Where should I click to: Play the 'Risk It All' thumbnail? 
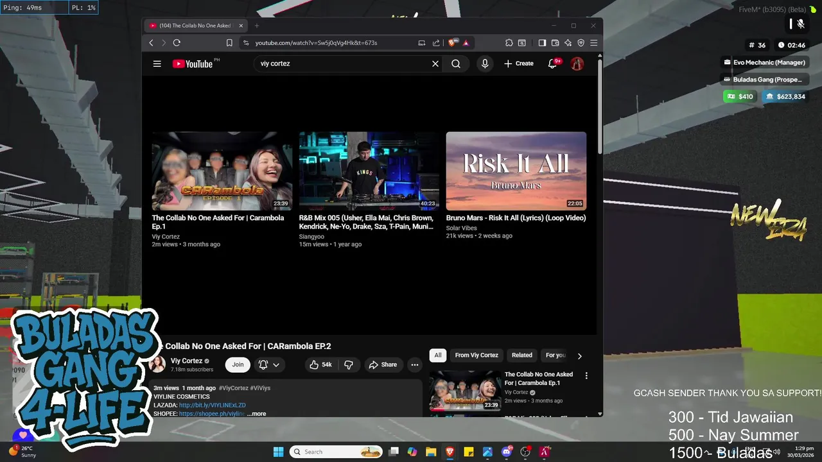(516, 171)
